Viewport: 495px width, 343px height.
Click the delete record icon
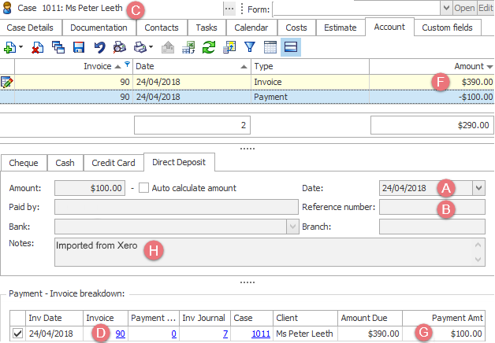click(38, 47)
